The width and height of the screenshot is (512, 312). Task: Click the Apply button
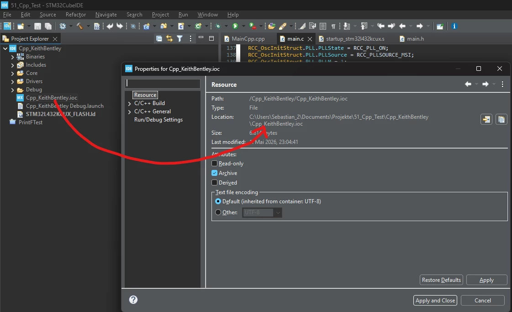486,280
